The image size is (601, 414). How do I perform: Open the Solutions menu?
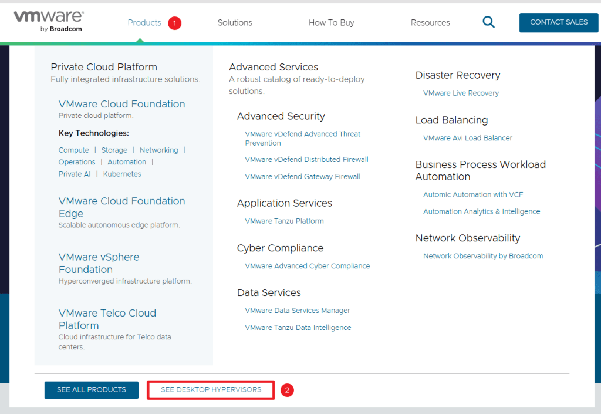(235, 23)
